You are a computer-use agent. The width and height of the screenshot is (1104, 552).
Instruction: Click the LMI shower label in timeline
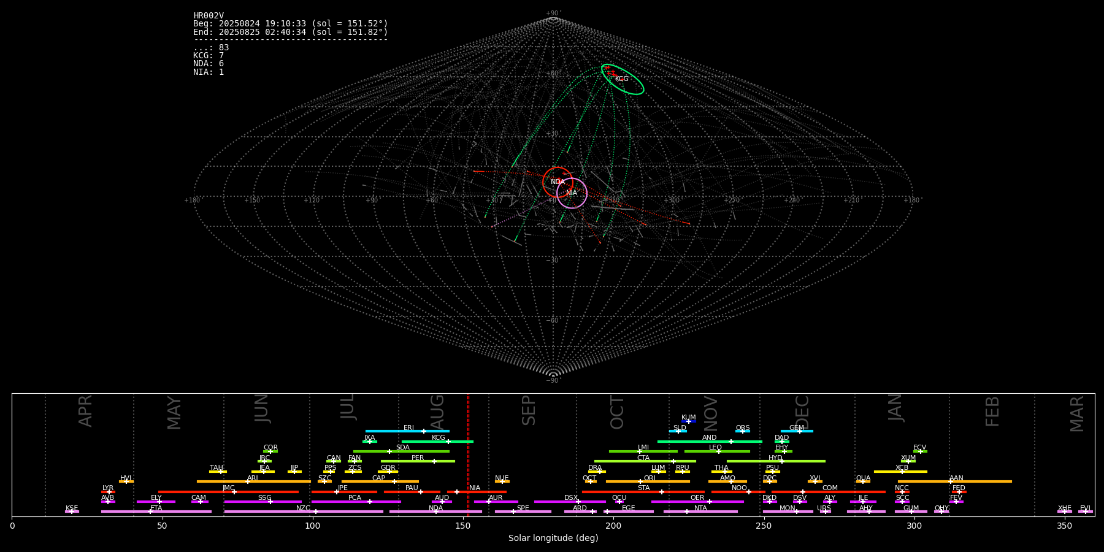(643, 448)
